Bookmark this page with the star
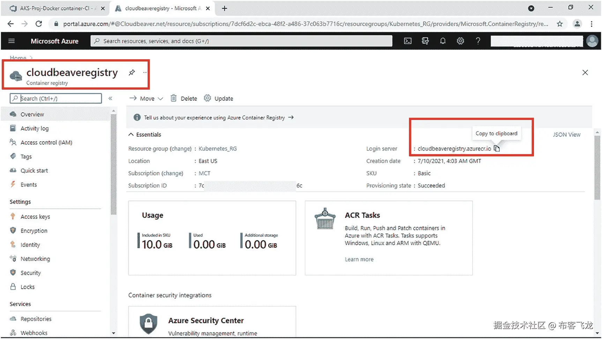Viewport: 602px width, 339px height. pyautogui.click(x=560, y=24)
